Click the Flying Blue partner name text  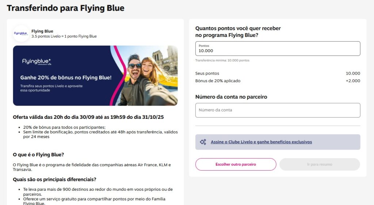click(x=42, y=31)
